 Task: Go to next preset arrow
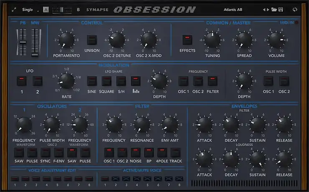tap(268, 10)
